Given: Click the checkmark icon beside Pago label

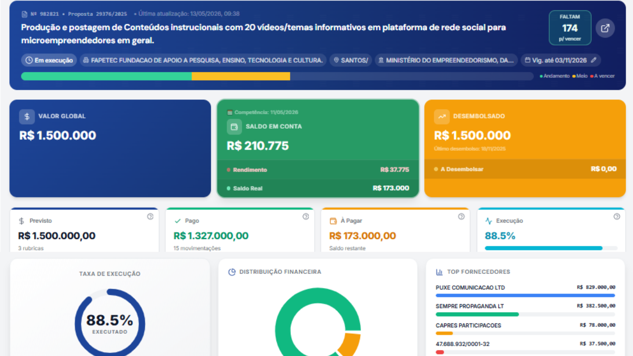Looking at the screenshot, I should [x=178, y=221].
